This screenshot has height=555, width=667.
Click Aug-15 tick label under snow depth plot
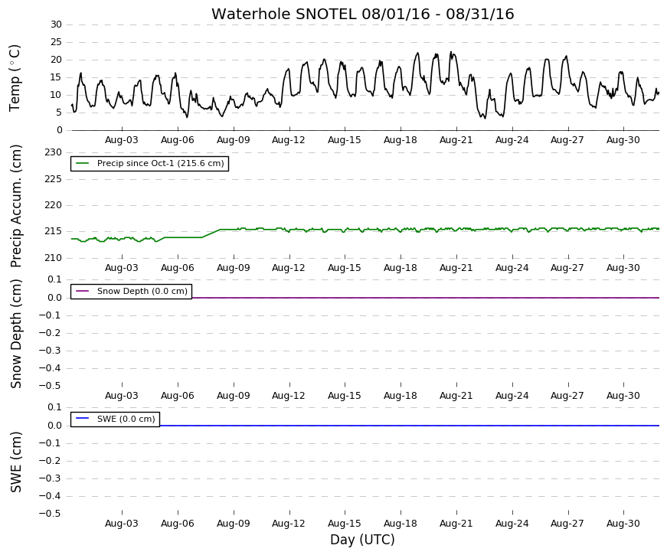[x=344, y=396]
